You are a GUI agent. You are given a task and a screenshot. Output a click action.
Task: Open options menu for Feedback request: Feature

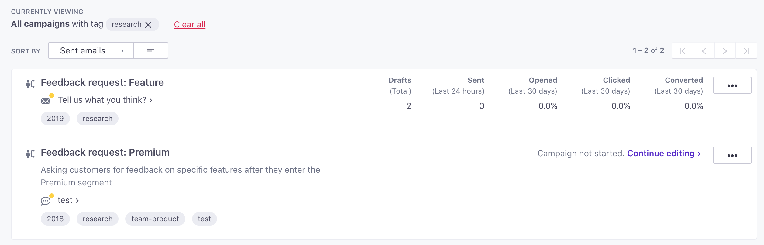[732, 85]
